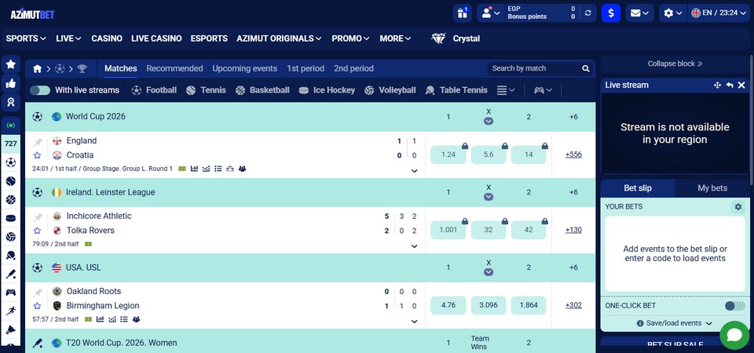Open the lineup people icon for England match
Image resolution: width=754 pixels, height=353 pixels.
pos(242,169)
